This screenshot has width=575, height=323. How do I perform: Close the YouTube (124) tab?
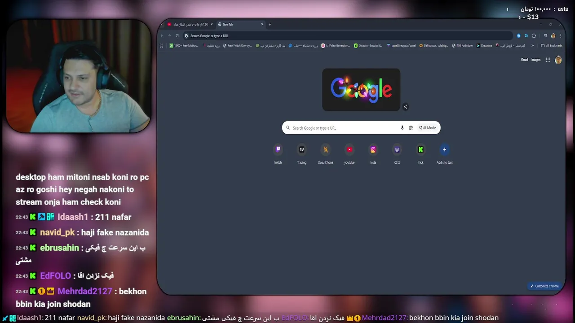pyautogui.click(x=211, y=24)
